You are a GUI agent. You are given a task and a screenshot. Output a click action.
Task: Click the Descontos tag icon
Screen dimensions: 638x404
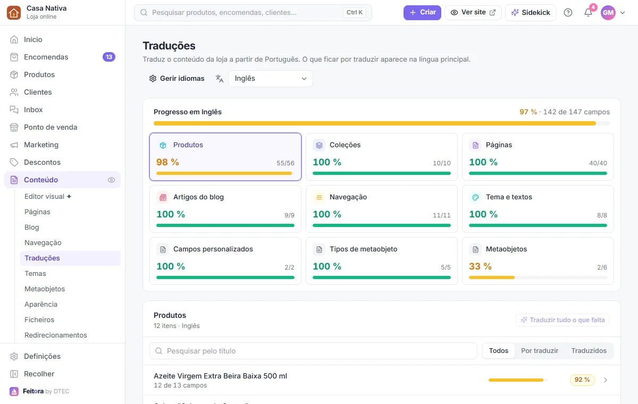coord(14,162)
